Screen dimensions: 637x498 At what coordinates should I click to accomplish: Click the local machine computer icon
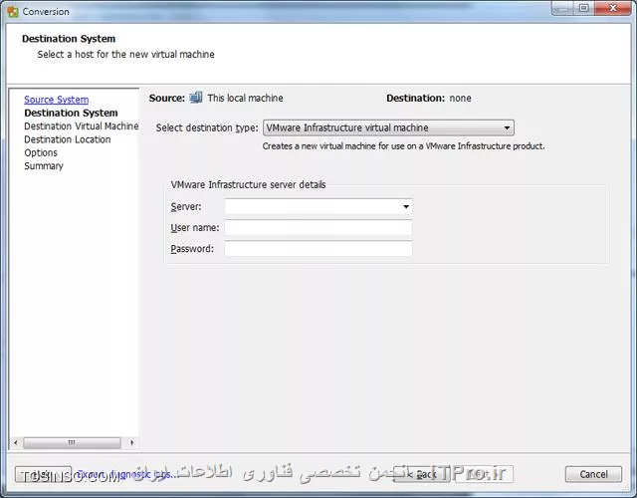[x=196, y=98]
